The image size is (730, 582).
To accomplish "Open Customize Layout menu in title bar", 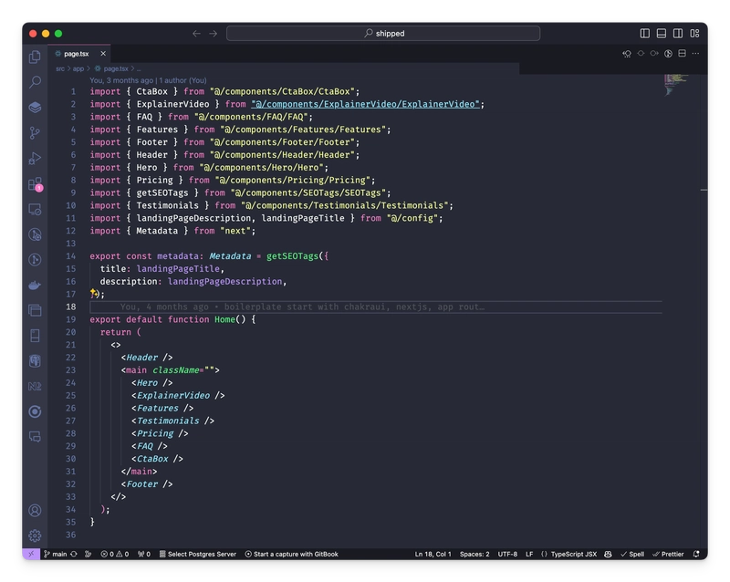I will tap(694, 34).
